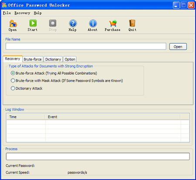Start recovery with the green play icon
Image resolution: width=196 pixels, height=180 pixels.
tap(33, 23)
